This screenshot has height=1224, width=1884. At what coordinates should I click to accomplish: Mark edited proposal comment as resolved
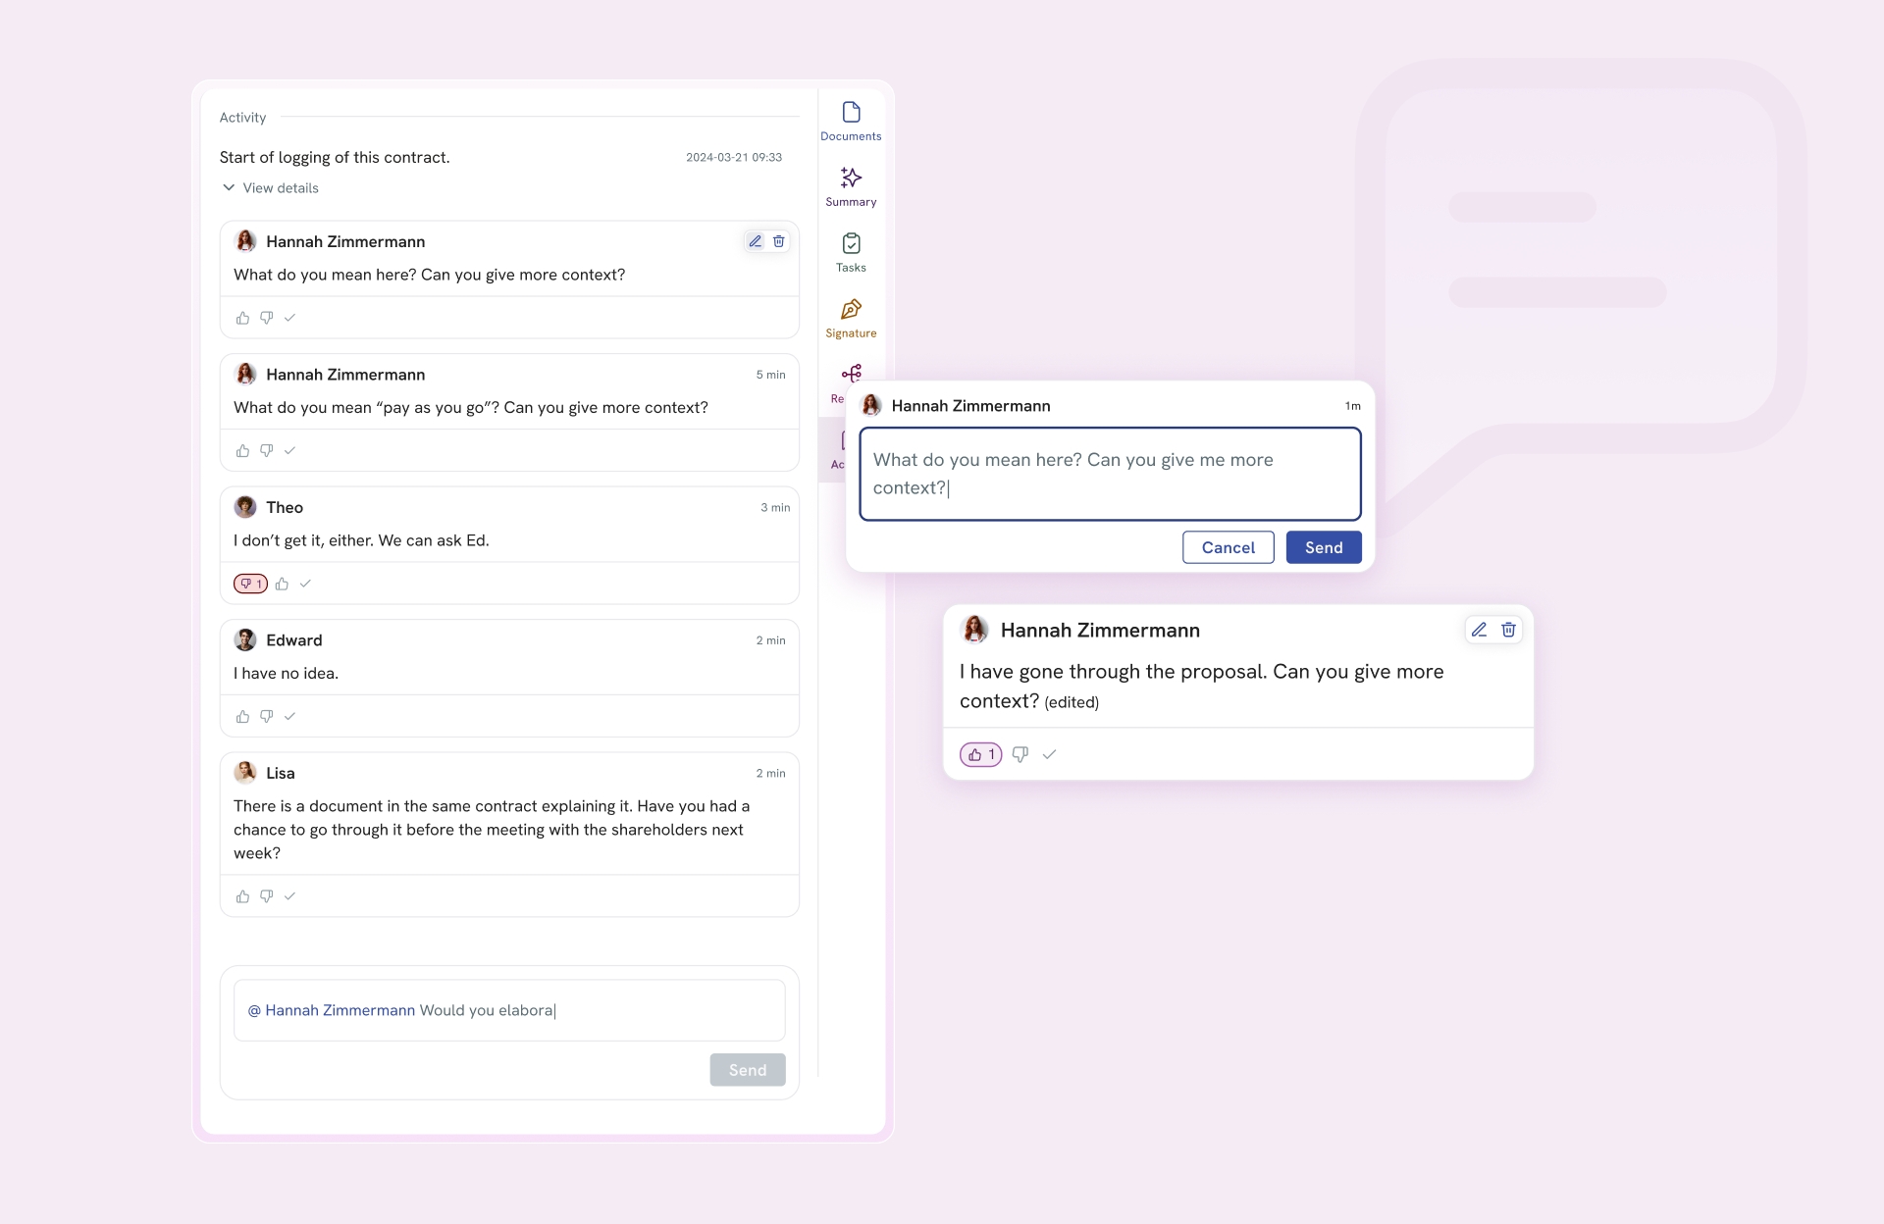pyautogui.click(x=1049, y=754)
